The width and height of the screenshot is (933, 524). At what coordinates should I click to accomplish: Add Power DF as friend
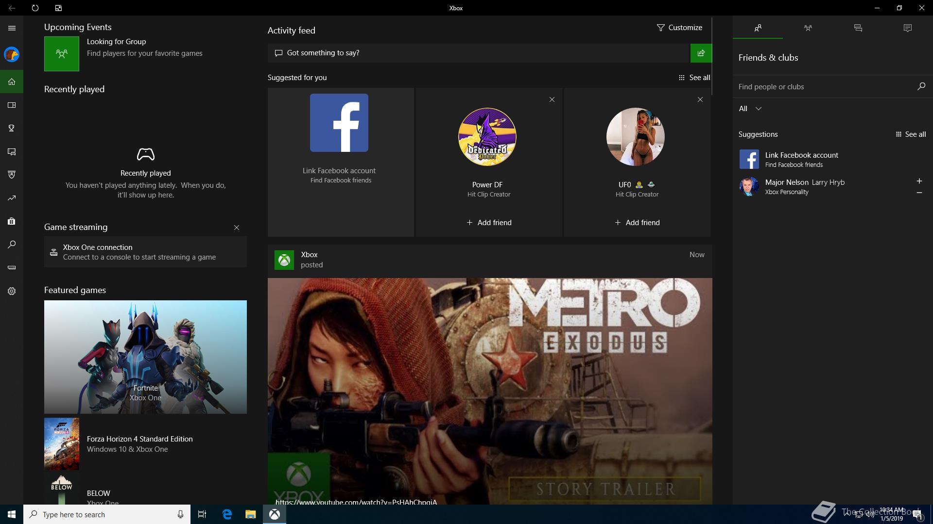(489, 223)
